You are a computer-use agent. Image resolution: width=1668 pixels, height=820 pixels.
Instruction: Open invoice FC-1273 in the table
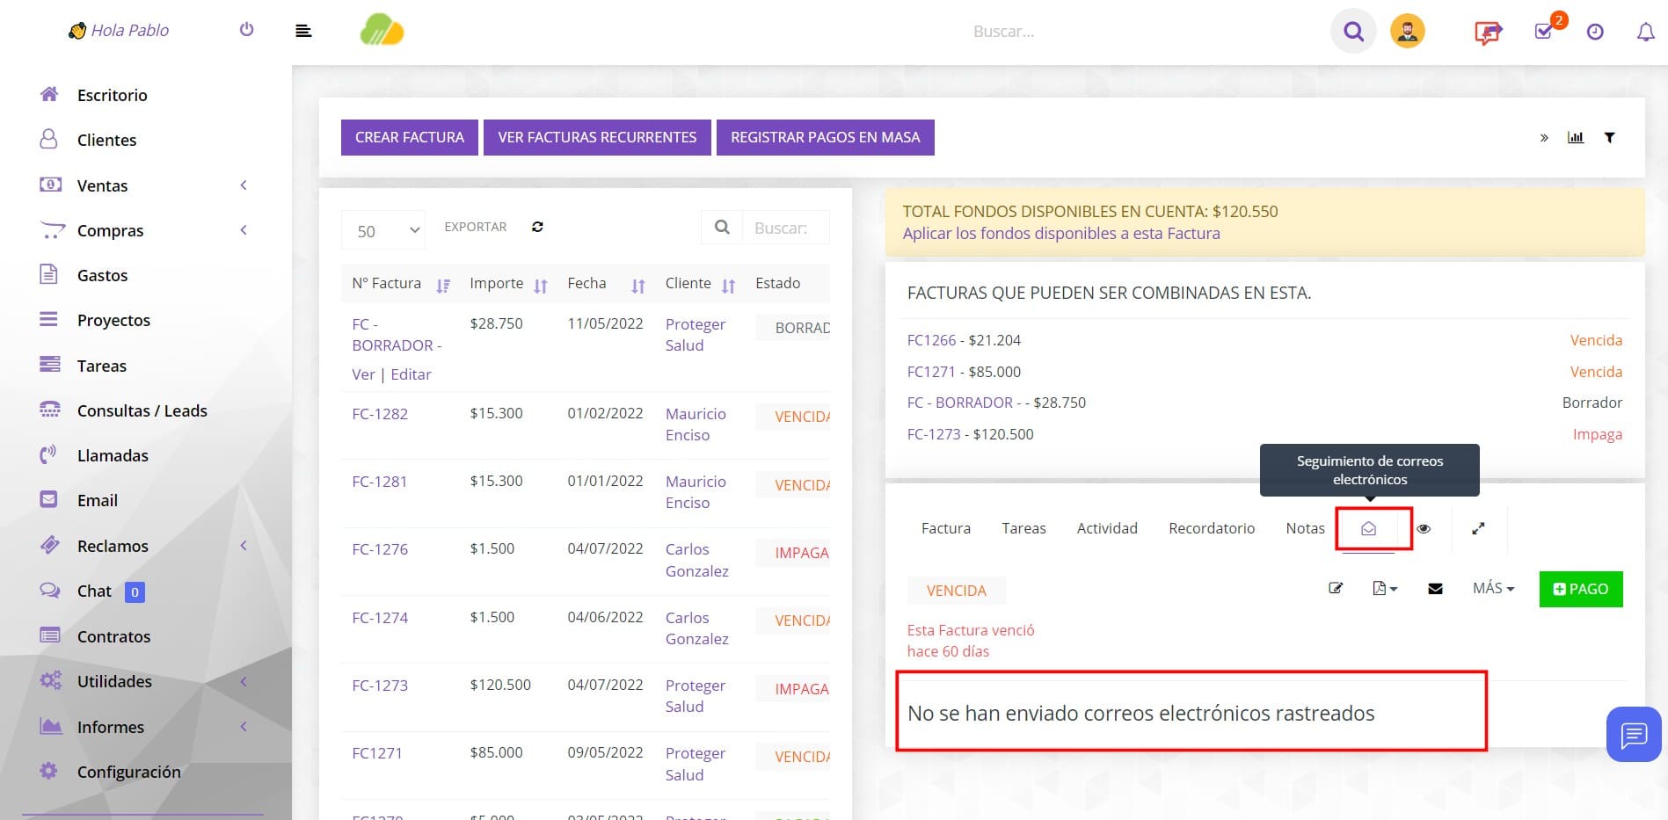click(x=380, y=686)
